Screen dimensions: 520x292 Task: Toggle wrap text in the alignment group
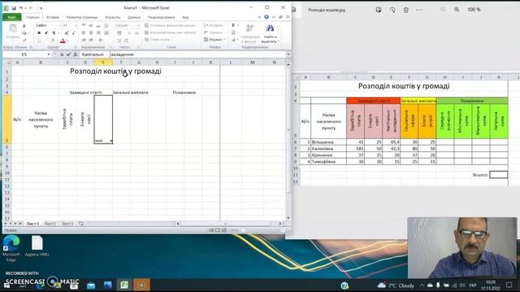point(106,25)
